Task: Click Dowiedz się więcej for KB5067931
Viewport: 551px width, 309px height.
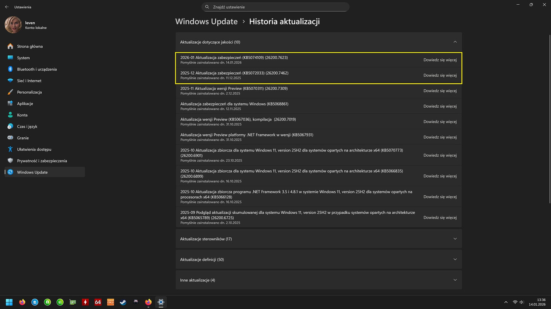Action: pyautogui.click(x=440, y=137)
